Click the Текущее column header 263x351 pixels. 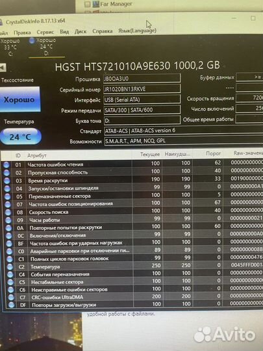(x=150, y=155)
